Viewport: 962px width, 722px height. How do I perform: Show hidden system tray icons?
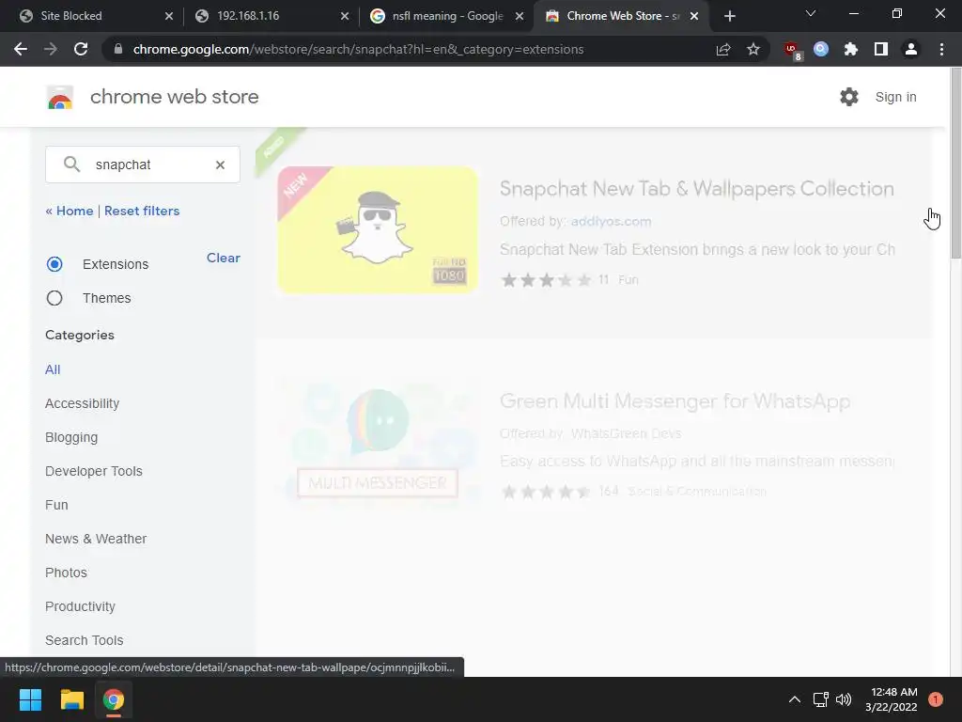click(794, 699)
